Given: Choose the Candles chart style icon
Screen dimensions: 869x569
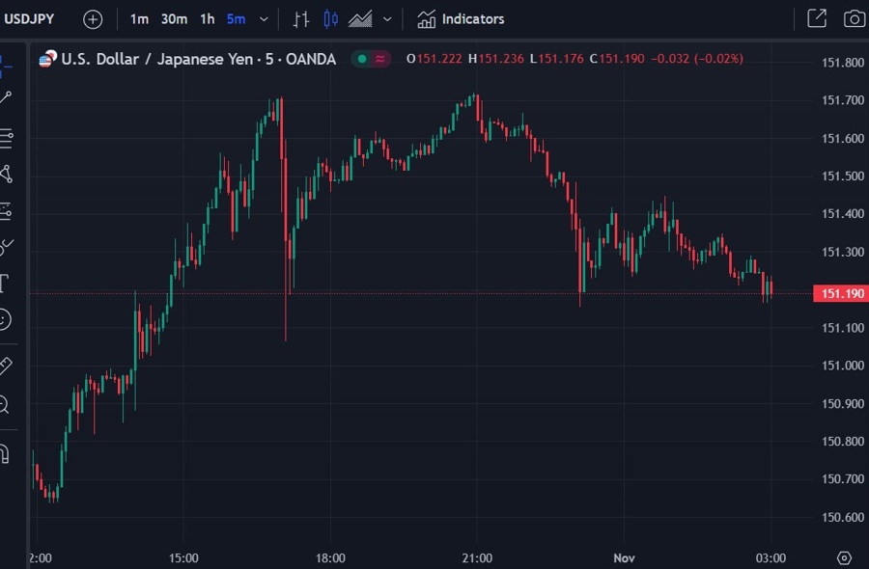Looking at the screenshot, I should [x=330, y=19].
